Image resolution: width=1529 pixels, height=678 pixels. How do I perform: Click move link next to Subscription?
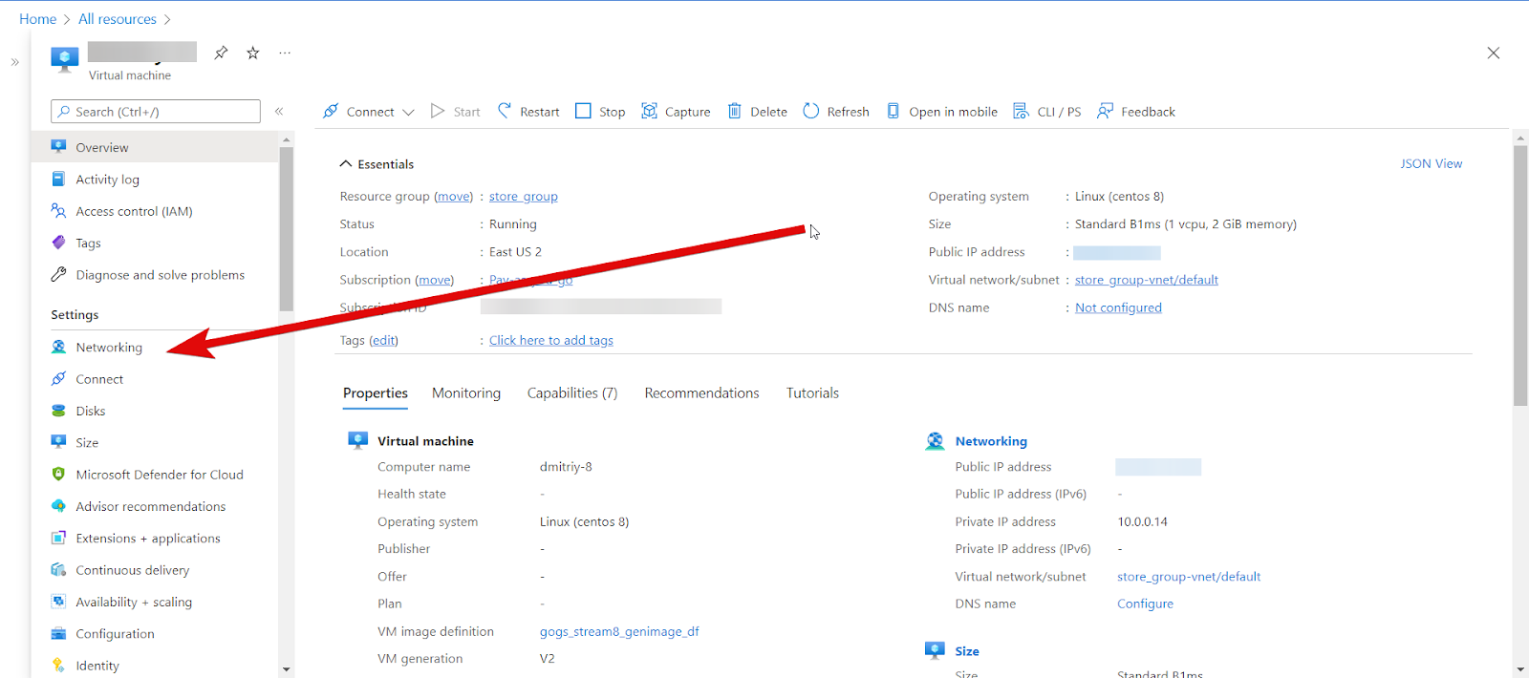click(x=435, y=280)
